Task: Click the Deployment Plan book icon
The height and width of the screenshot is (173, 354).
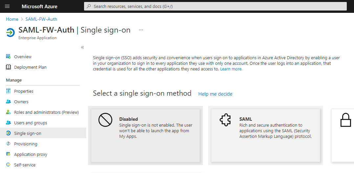Action: (x=9, y=67)
